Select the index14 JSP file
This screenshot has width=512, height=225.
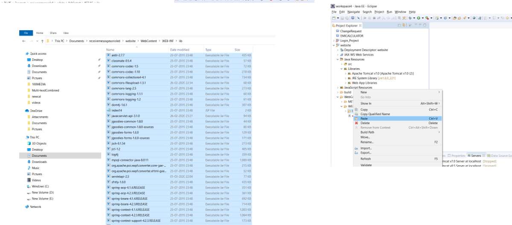tap(179, 110)
